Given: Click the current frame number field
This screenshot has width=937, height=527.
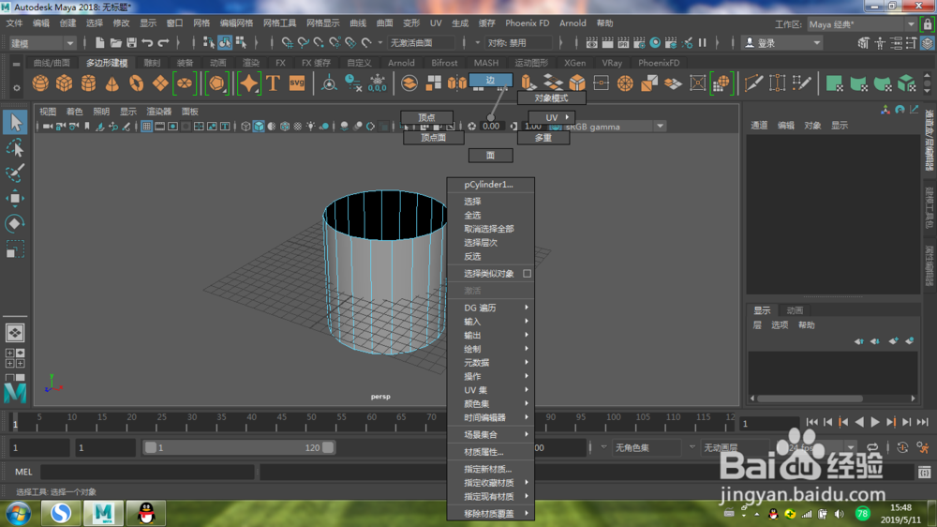Looking at the screenshot, I should click(768, 424).
